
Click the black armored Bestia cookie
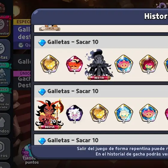(x=99, y=64)
